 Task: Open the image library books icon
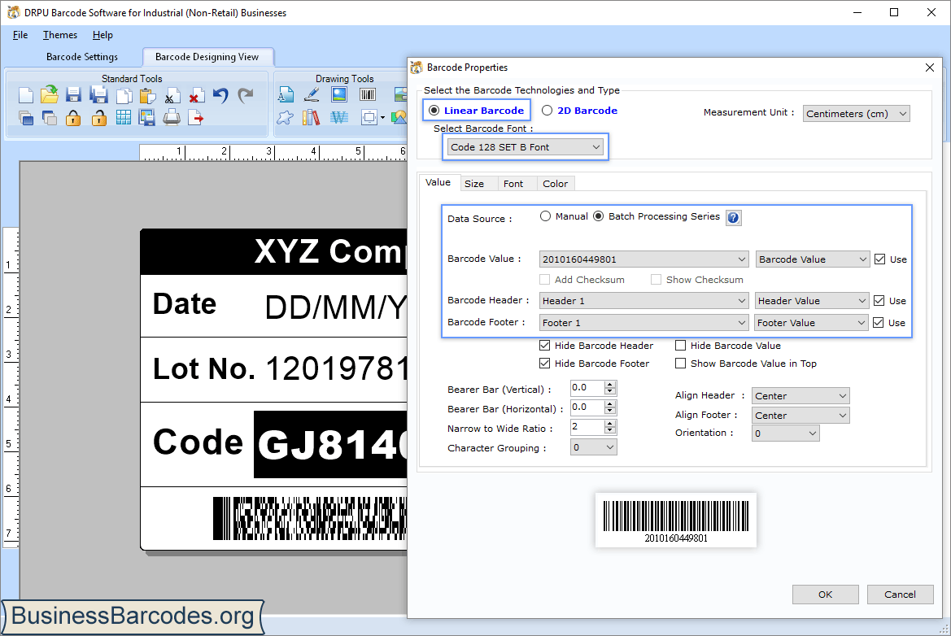311,117
